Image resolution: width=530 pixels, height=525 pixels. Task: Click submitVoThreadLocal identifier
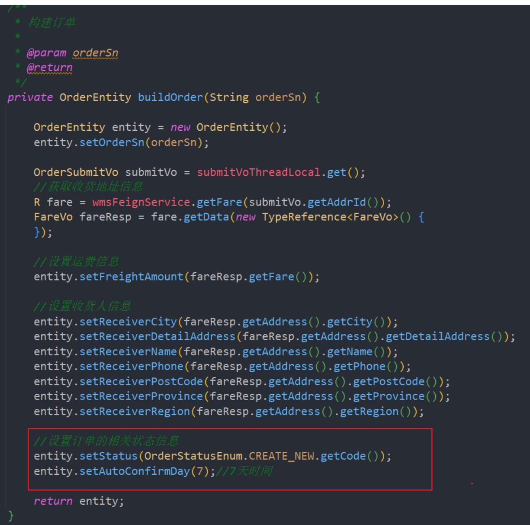259,172
